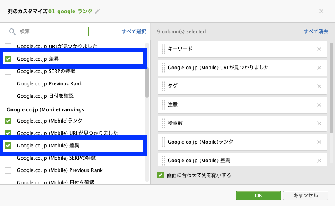Viewport: 335px width, 206px height.
Task: Check Google.co.jp (Mobile) SERPの特徴 checkbox
Action: pyautogui.click(x=8, y=158)
